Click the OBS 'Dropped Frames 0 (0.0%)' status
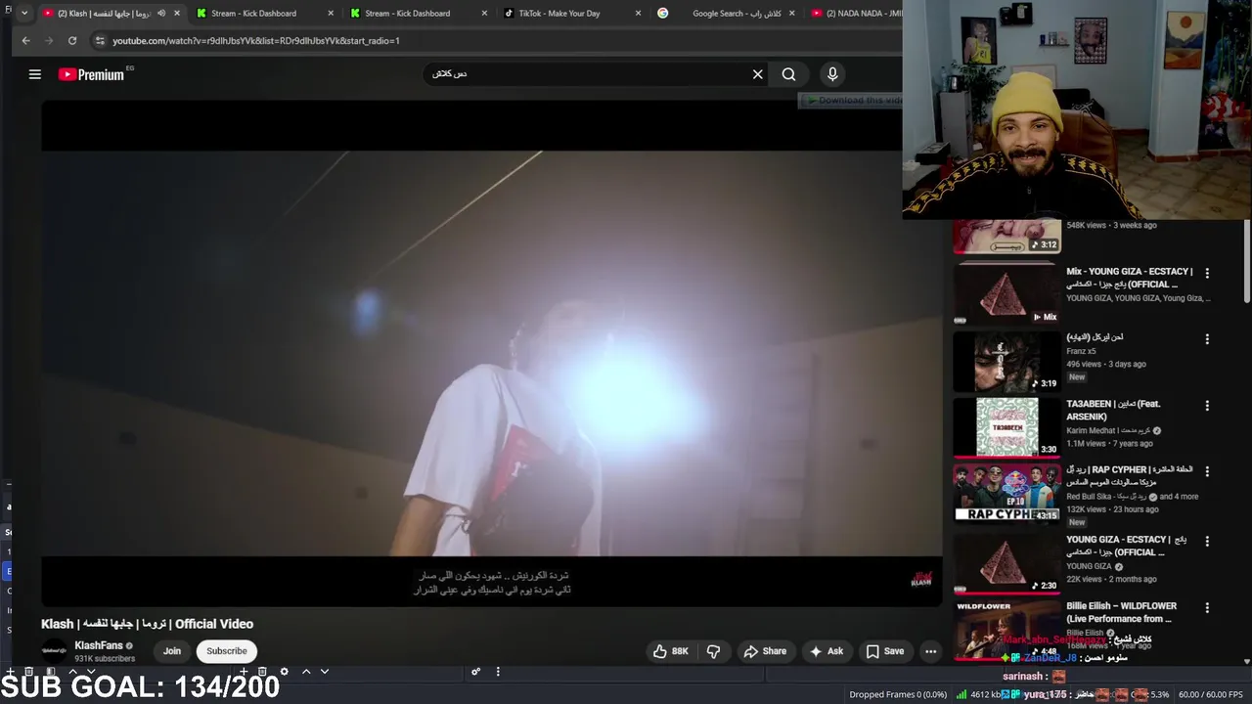1252x704 pixels. pos(898,694)
